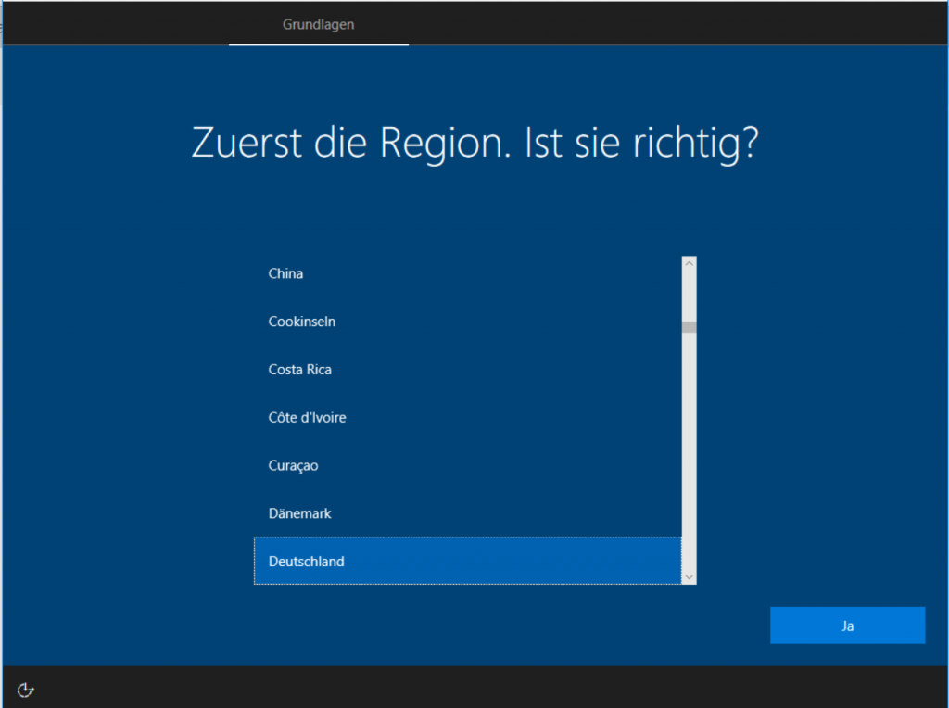Choose Costa Rica from the region list
Image resolution: width=949 pixels, height=708 pixels.
[x=467, y=369]
